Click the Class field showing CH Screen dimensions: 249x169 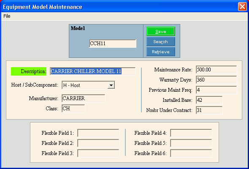73,109
